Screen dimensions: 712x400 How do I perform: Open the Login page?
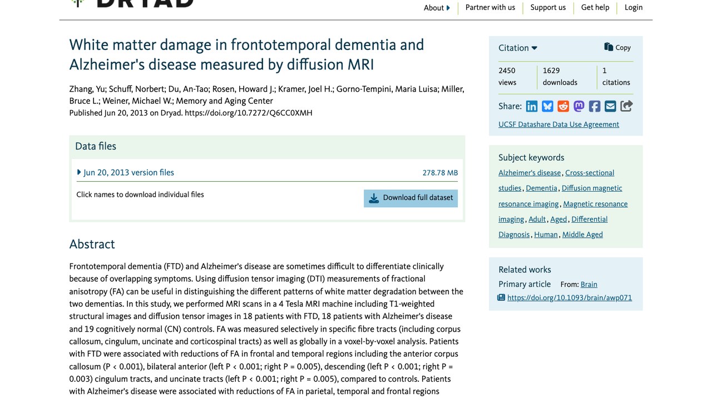(634, 8)
